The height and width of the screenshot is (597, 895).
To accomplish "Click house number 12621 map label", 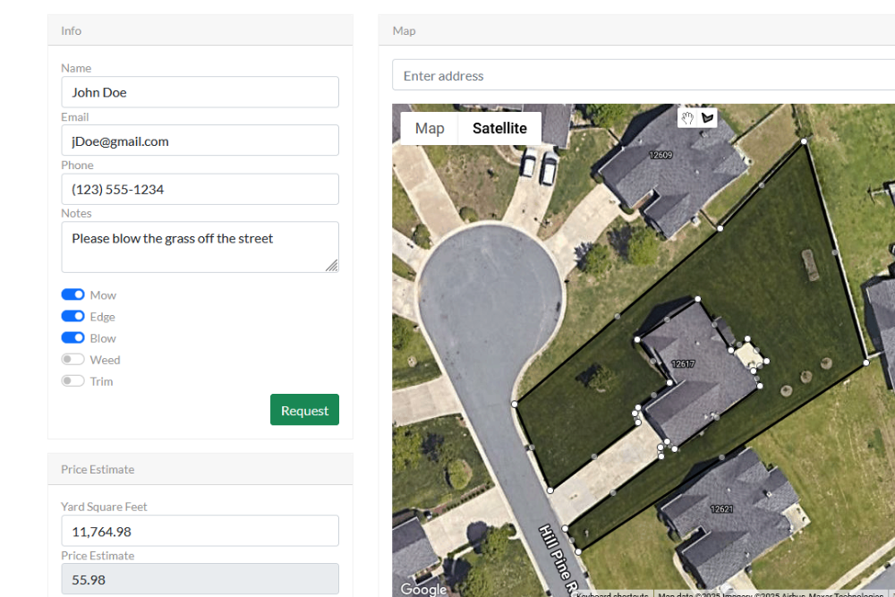I will click(x=721, y=509).
